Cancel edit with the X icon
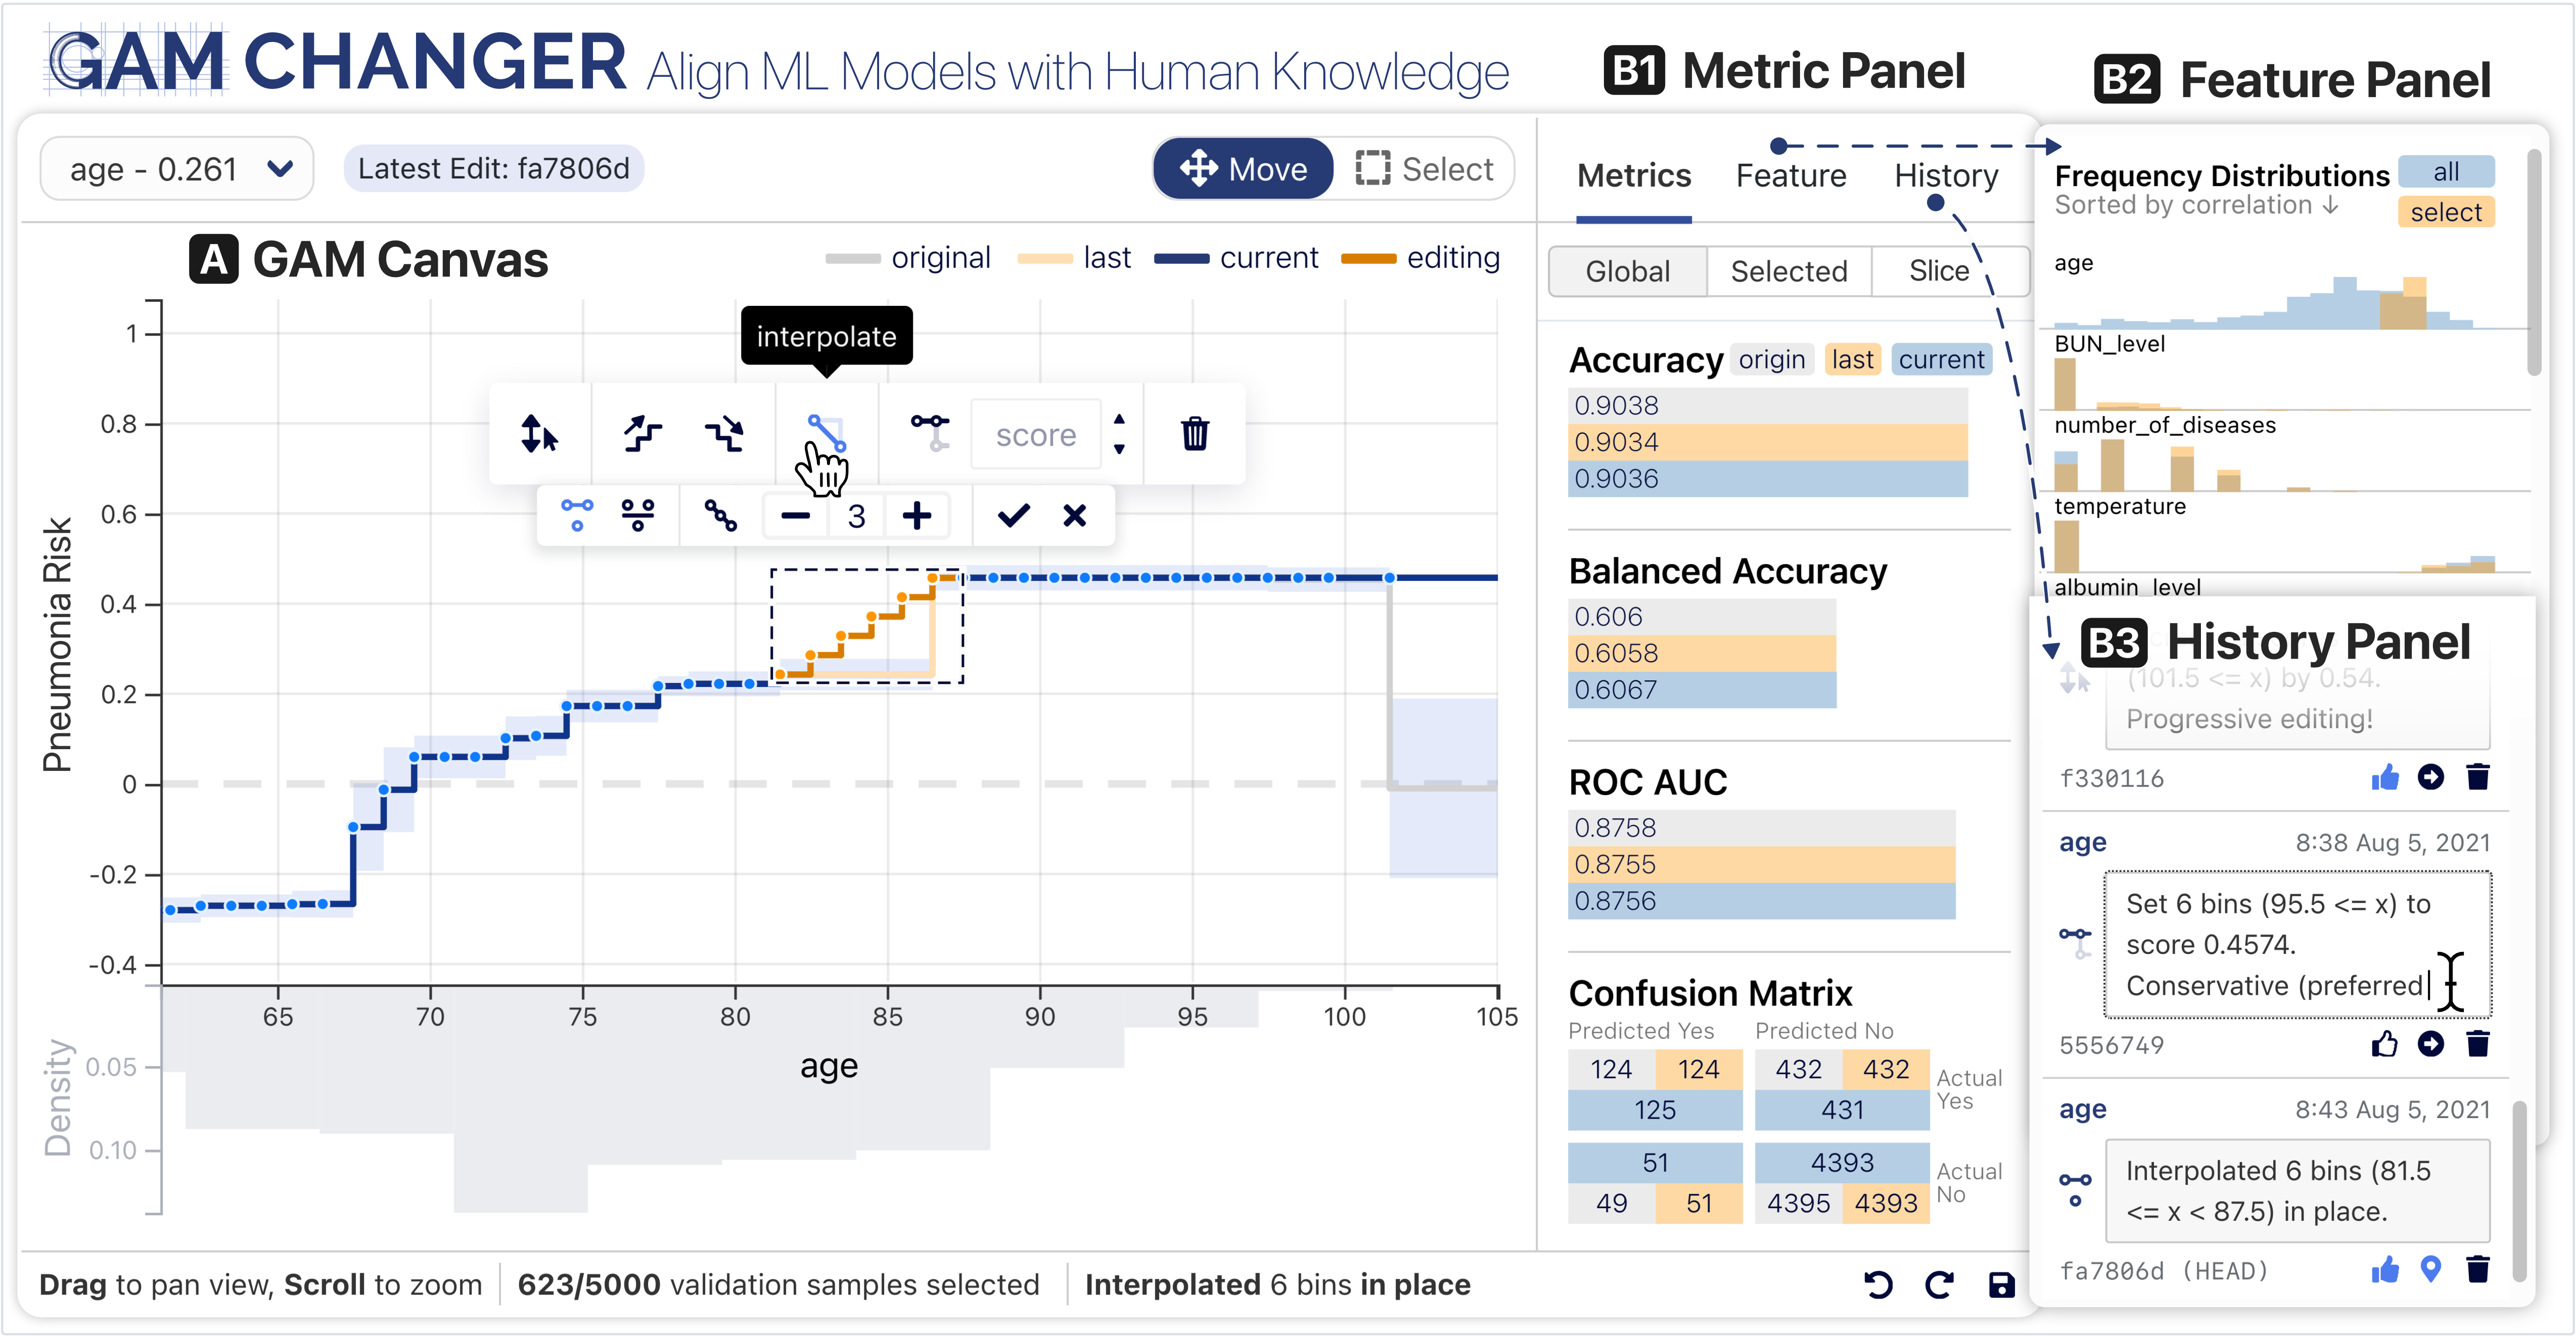The image size is (2576, 1336). (x=1075, y=516)
